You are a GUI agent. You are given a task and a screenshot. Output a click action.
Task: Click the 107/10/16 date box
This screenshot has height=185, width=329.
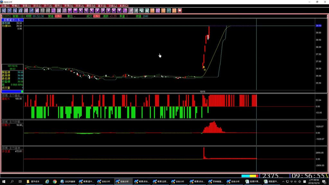click(x=13, y=67)
